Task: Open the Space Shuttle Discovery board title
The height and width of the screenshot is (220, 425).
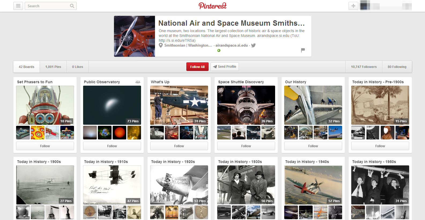Action: tap(241, 82)
